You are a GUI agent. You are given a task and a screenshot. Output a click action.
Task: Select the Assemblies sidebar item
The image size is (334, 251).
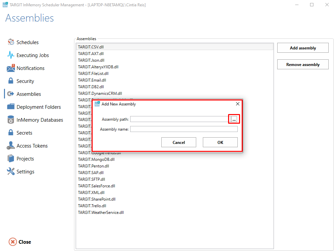click(x=29, y=94)
